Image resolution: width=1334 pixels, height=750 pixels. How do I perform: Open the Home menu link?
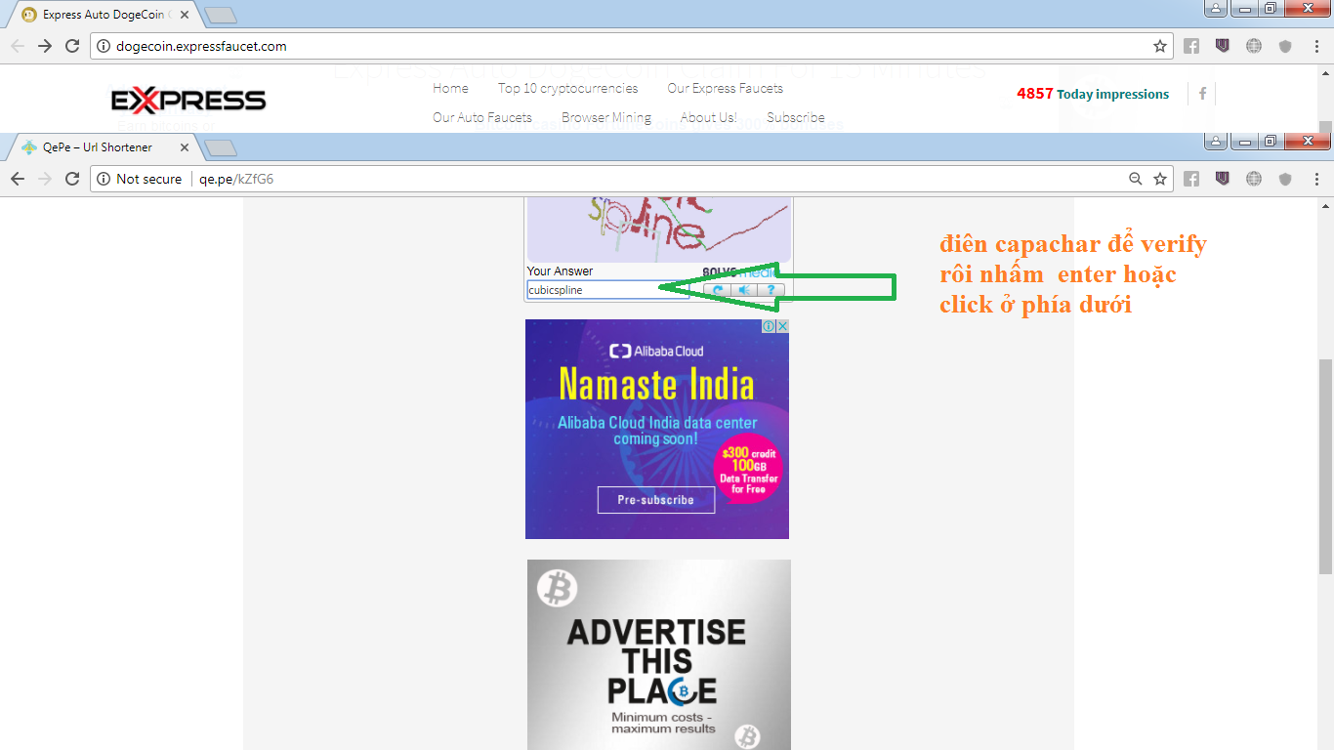pos(450,88)
